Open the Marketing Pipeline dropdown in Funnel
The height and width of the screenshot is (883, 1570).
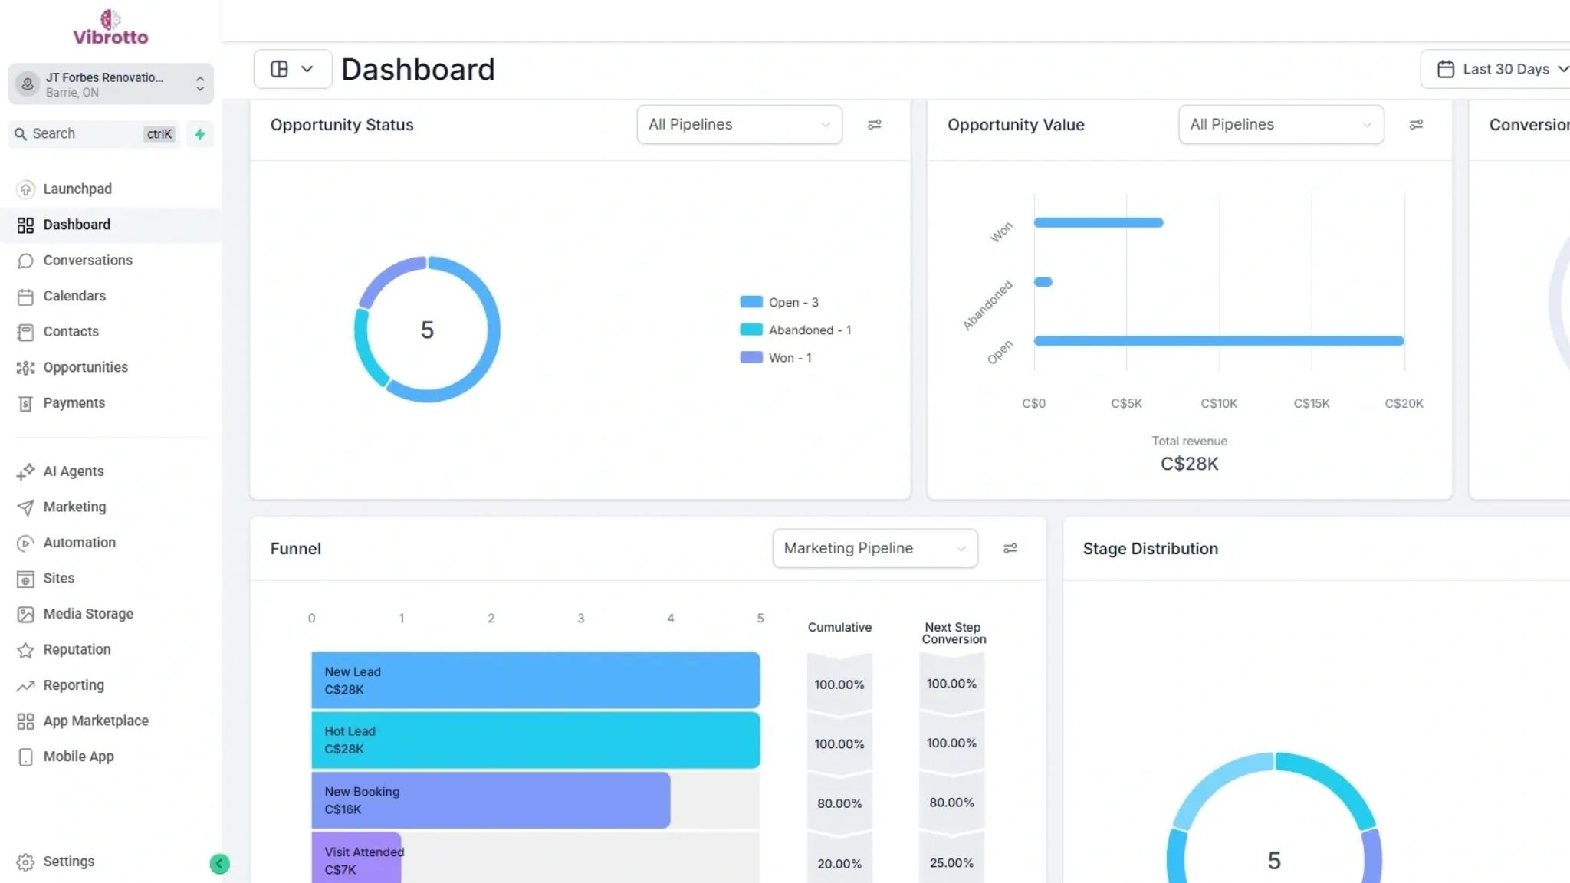[x=874, y=548]
